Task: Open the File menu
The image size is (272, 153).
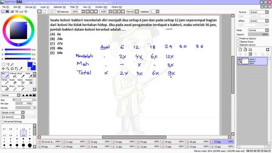Action: pyautogui.click(x=6, y=7)
